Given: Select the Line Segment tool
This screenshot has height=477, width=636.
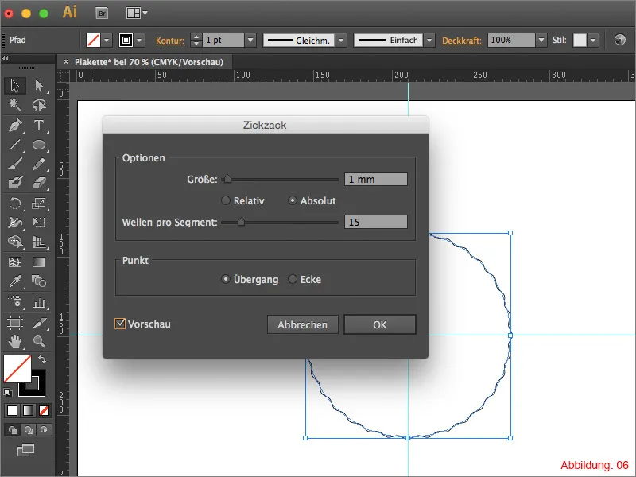Looking at the screenshot, I should [x=15, y=145].
